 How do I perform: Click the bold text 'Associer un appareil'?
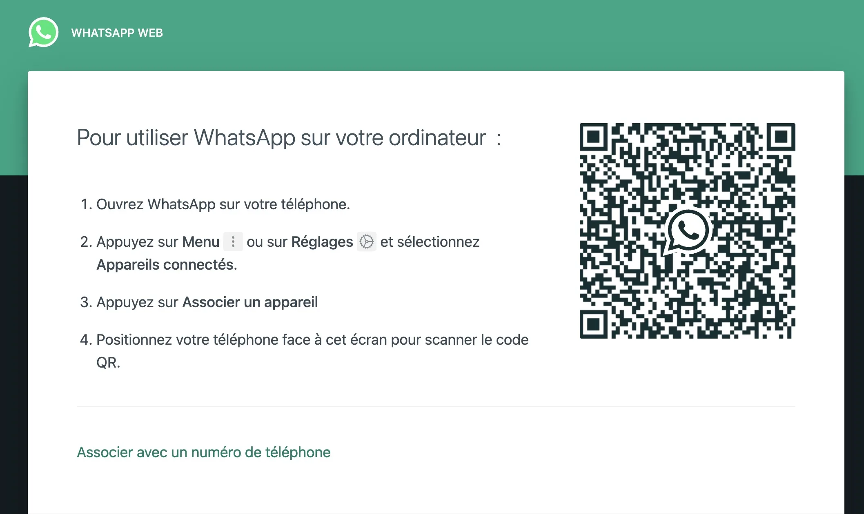pos(250,302)
